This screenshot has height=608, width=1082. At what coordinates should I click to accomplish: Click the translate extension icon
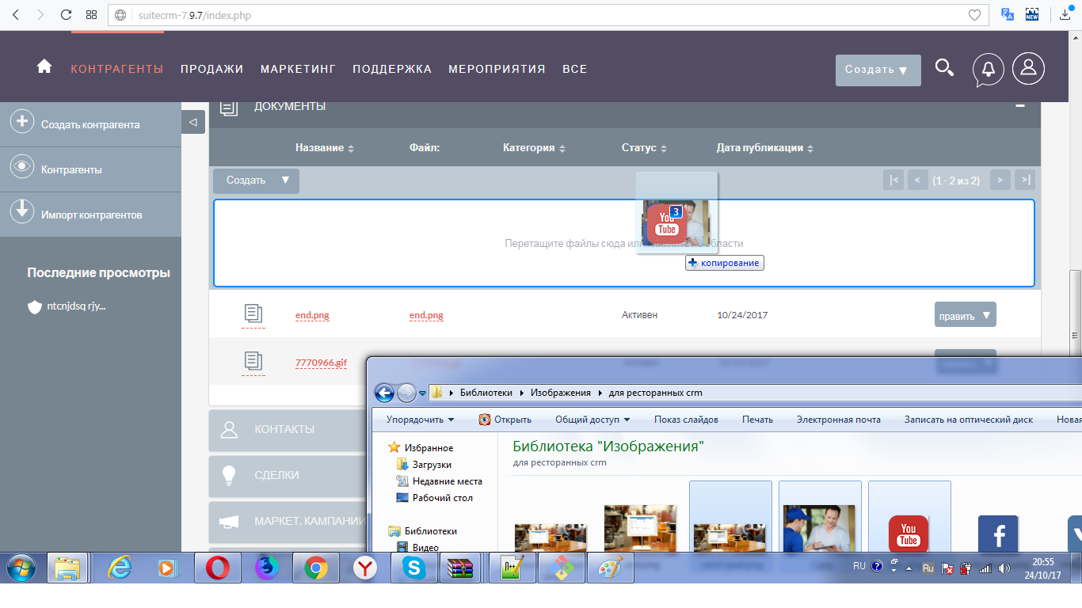tap(1008, 14)
